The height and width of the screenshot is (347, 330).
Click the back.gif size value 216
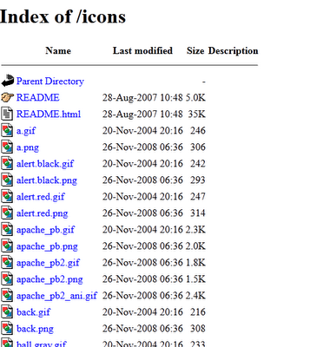pos(198,311)
